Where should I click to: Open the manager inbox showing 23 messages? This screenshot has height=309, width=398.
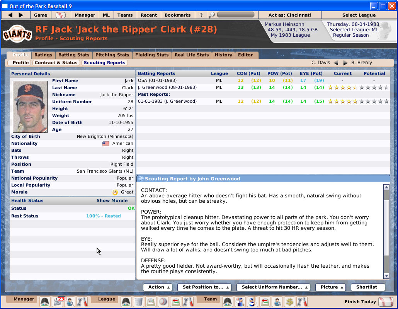[x=58, y=302]
